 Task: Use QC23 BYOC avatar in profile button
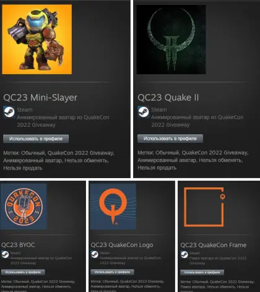point(23,272)
